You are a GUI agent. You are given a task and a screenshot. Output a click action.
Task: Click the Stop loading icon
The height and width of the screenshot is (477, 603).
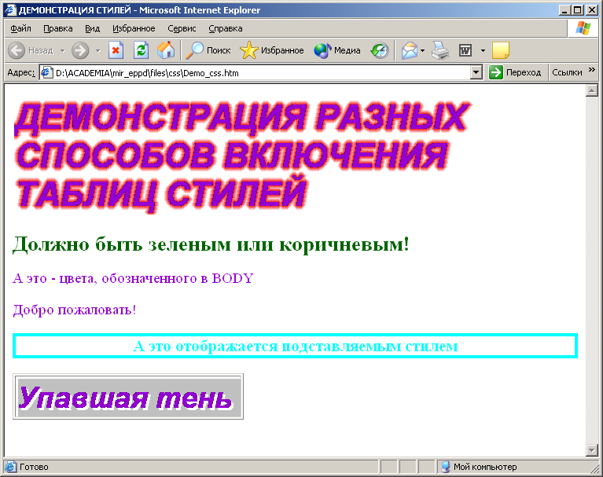click(x=116, y=50)
